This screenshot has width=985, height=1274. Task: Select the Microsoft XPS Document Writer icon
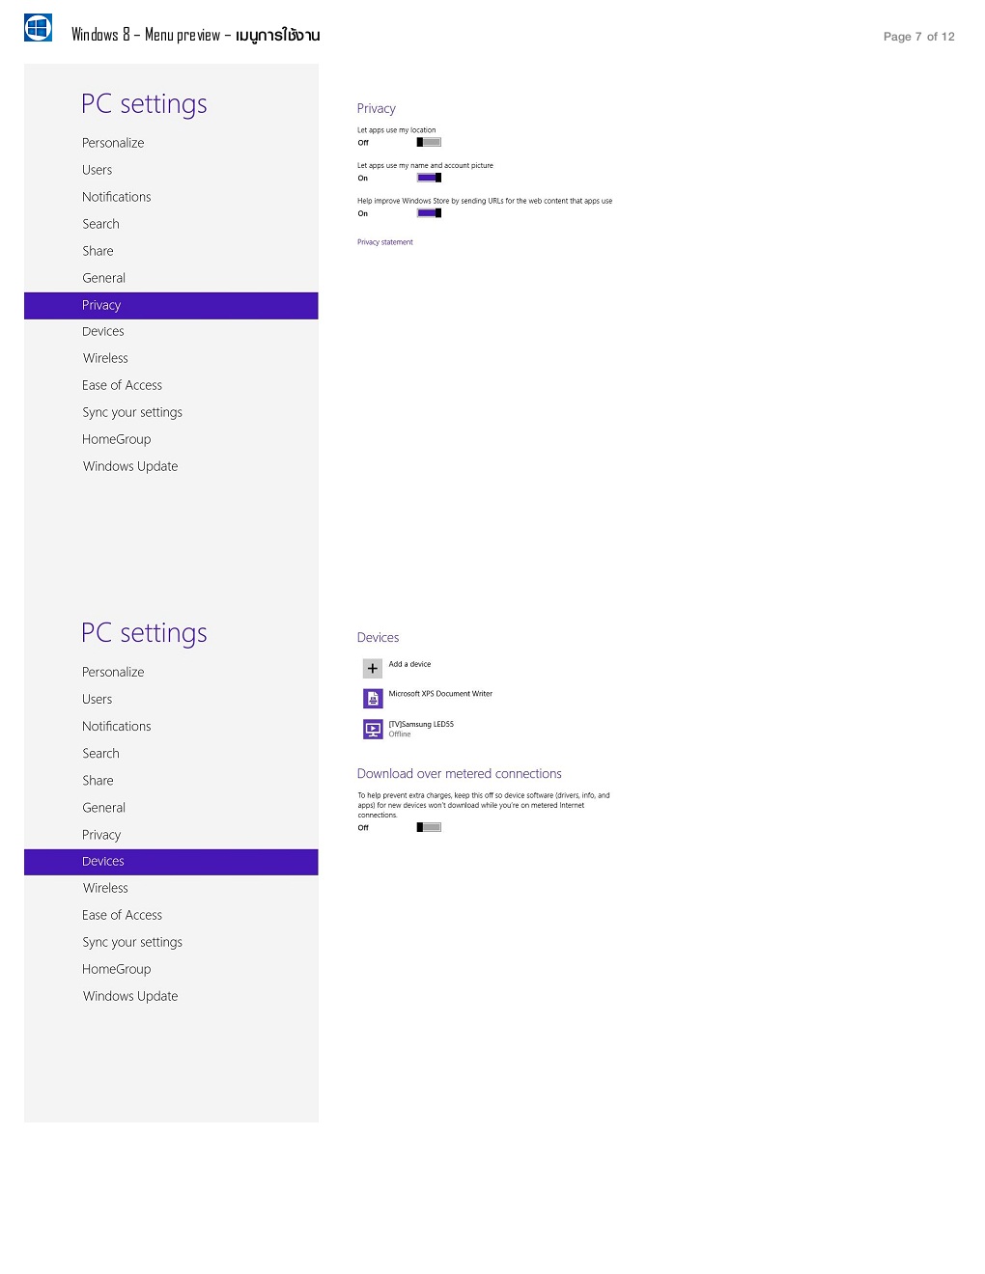coord(373,698)
